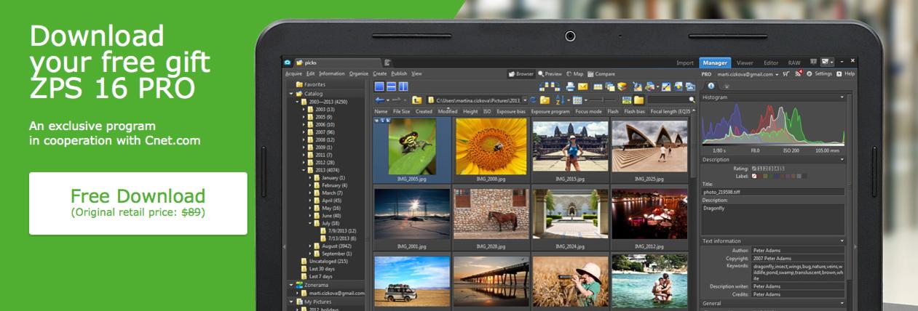
Task: Switch to Browser view mode
Action: point(521,73)
